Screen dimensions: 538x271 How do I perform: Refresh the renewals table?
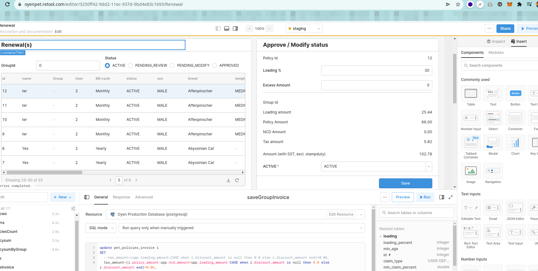point(237,180)
